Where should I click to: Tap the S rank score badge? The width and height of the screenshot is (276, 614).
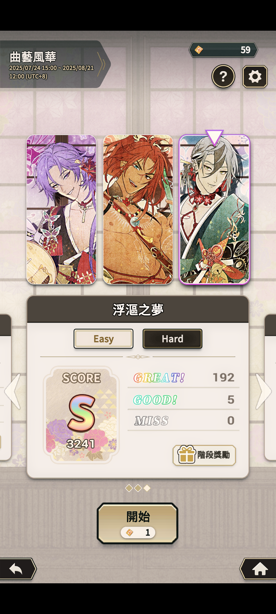point(81,415)
